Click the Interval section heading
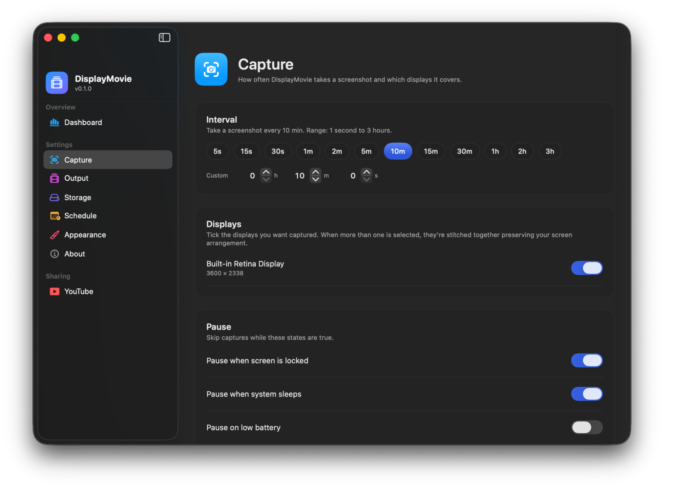Screen dimensions: 691x488 point(222,120)
